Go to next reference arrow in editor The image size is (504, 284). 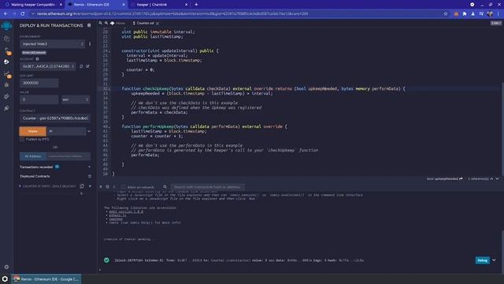497,179
